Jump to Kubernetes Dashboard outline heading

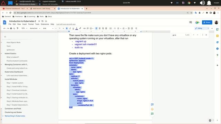pyautogui.click(x=14, y=72)
